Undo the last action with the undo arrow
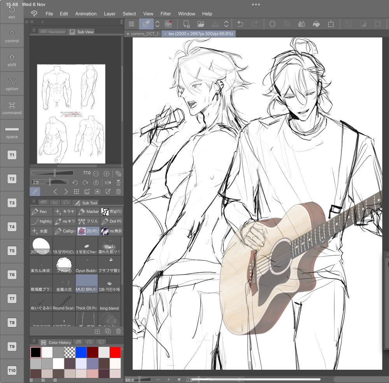The image size is (389, 383). [x=240, y=24]
